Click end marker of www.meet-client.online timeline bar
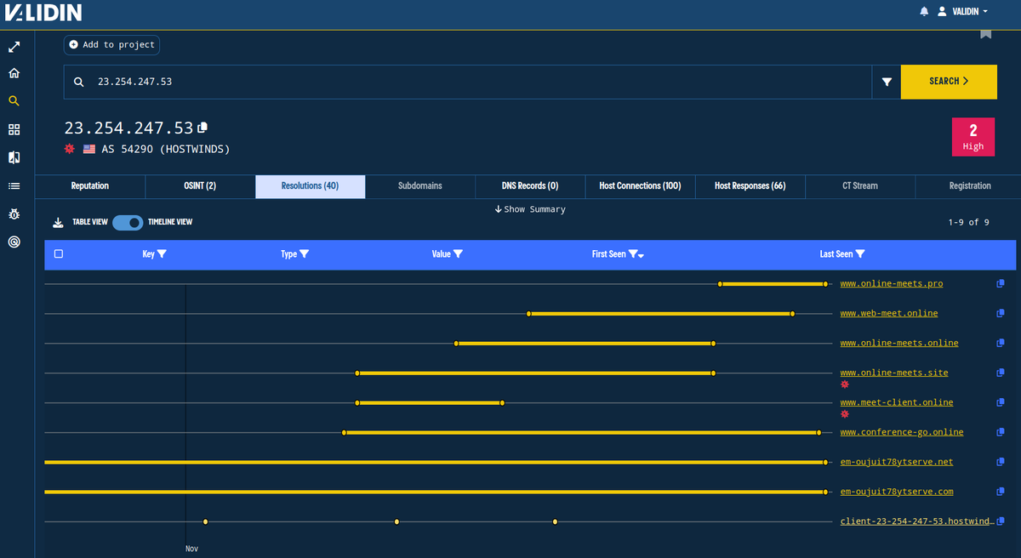The width and height of the screenshot is (1021, 558). point(503,402)
